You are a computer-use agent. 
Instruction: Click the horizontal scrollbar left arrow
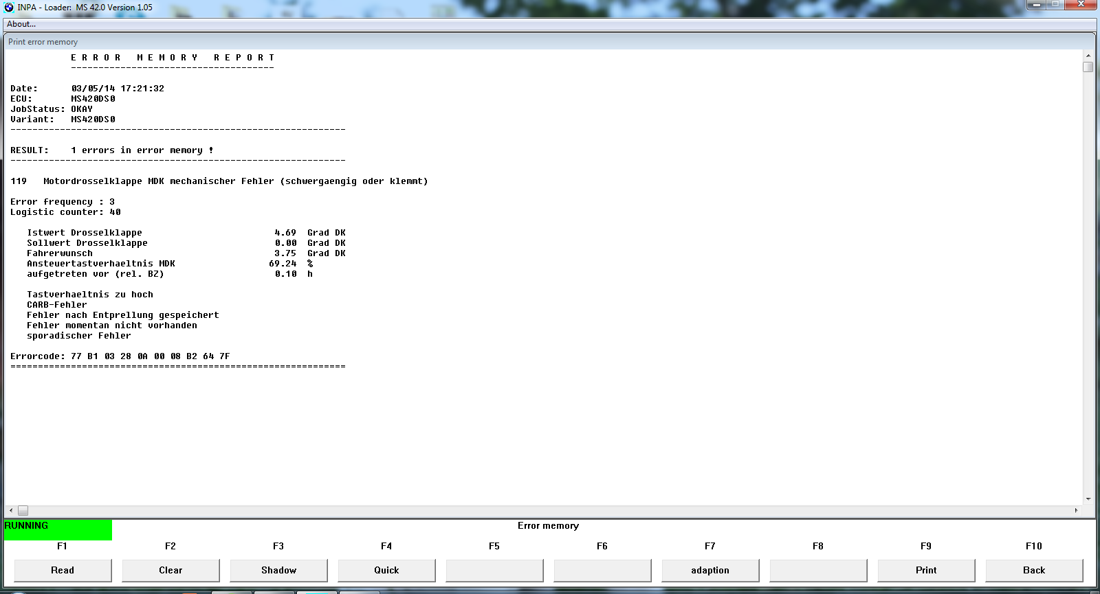tap(11, 510)
